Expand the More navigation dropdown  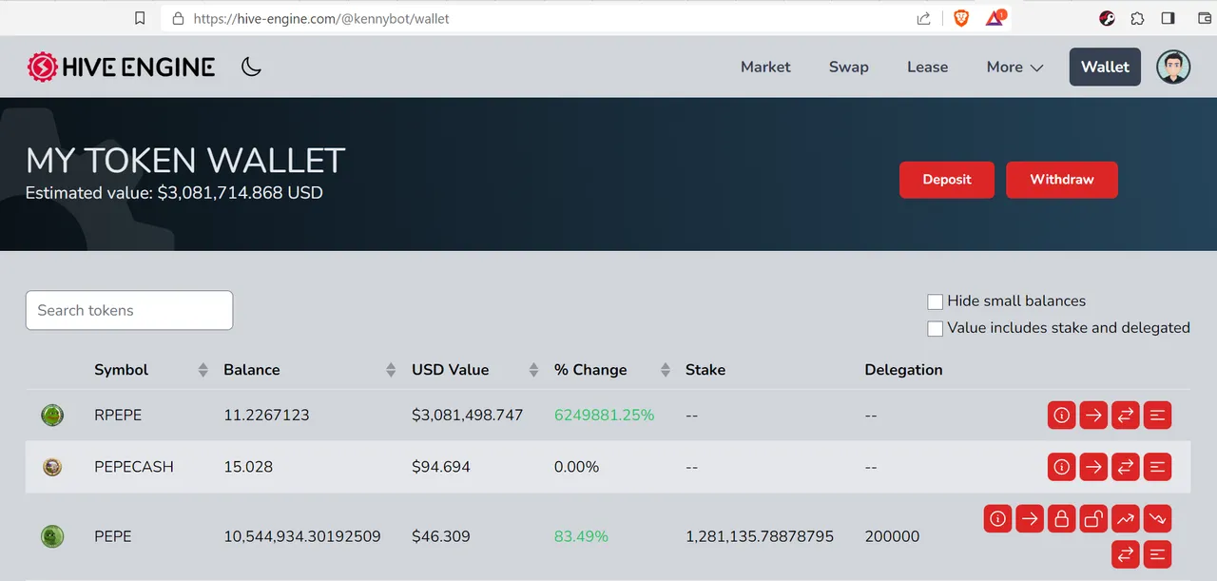1014,67
